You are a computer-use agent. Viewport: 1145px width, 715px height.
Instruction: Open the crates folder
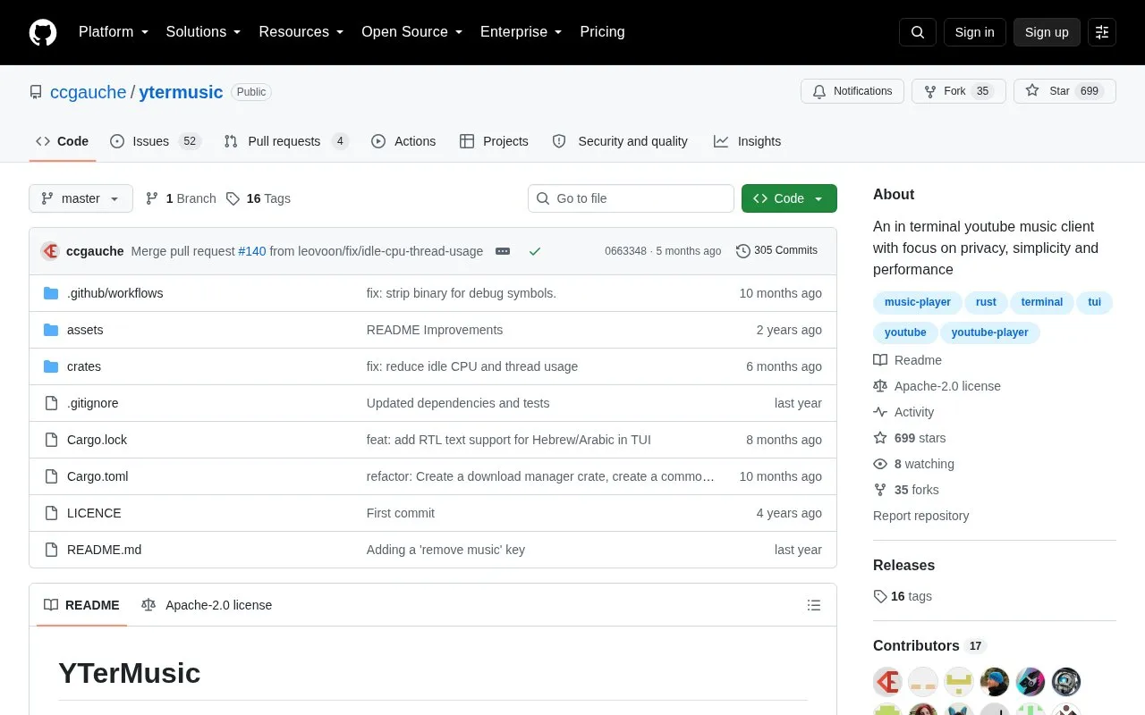84,366
